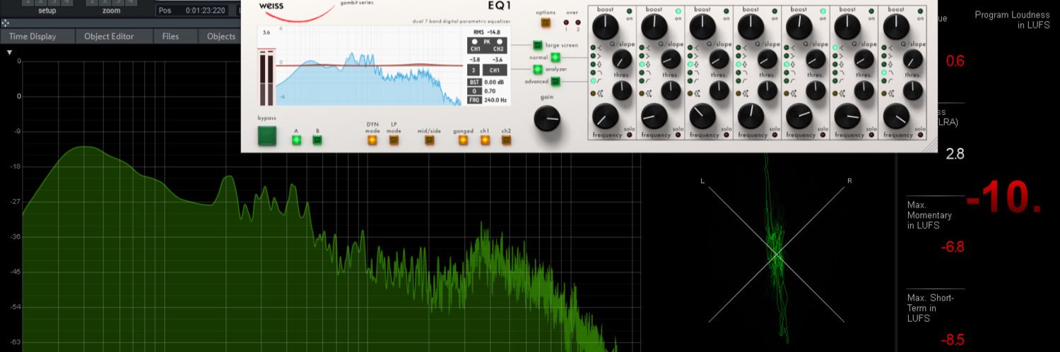Click the main gain knob
Image resolution: width=1060 pixels, height=352 pixels.
(x=547, y=119)
